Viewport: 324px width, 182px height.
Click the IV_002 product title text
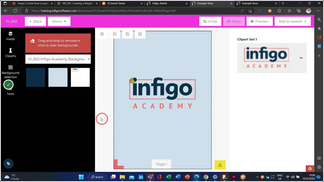[12, 21]
